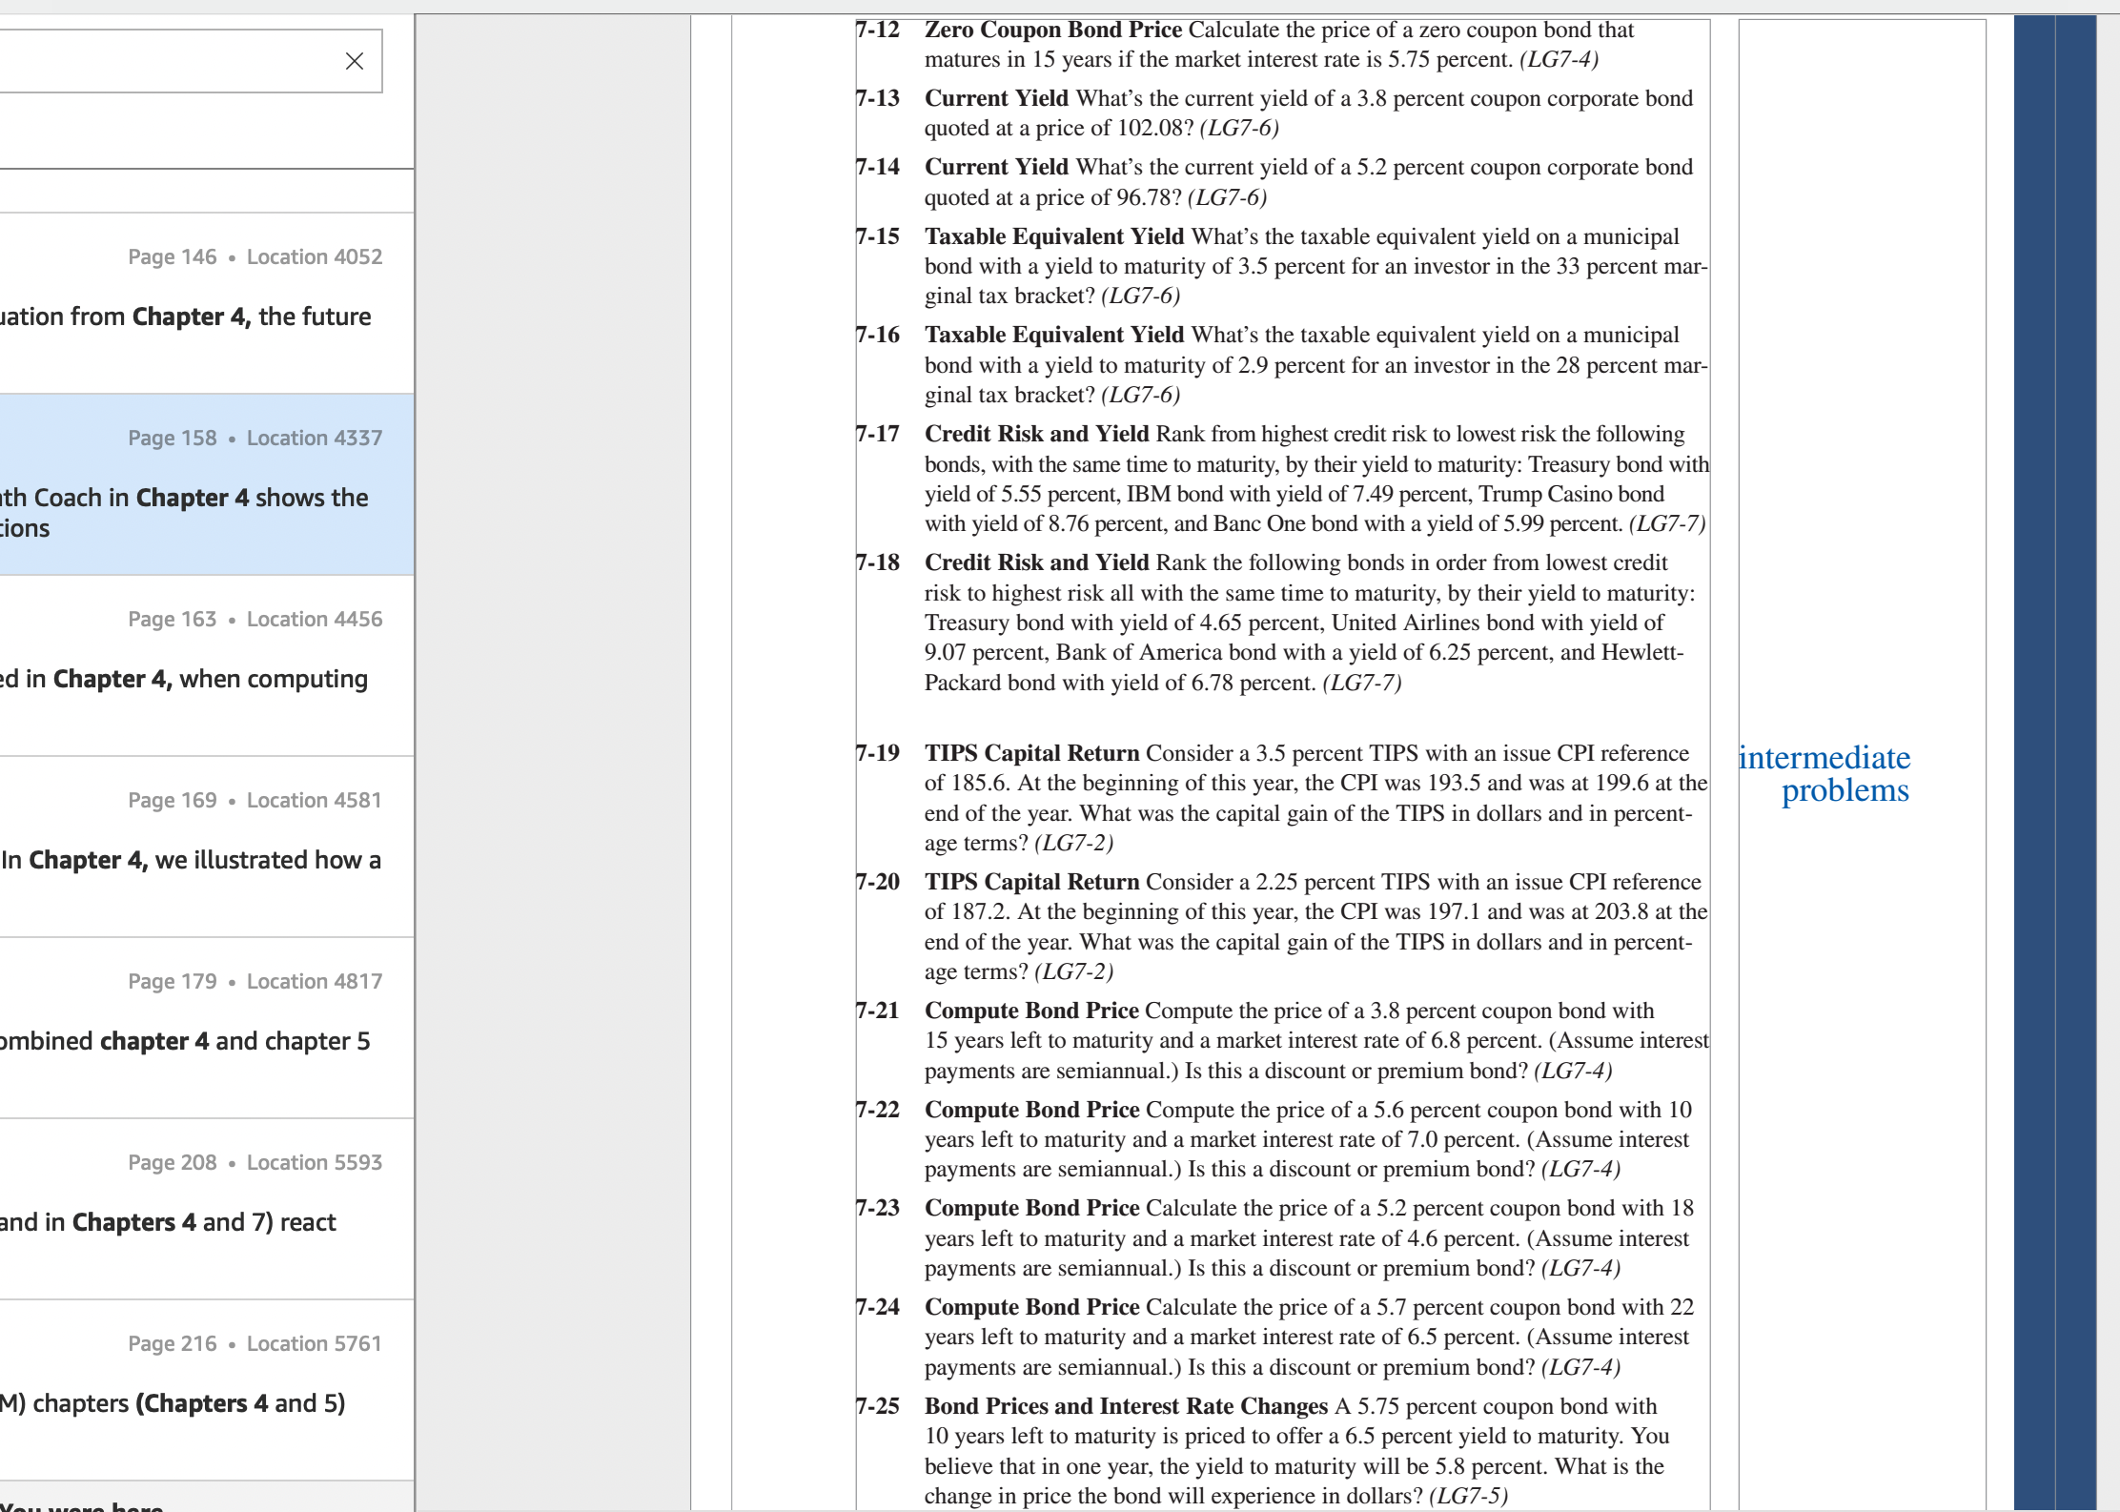
Task: Click problem 7-12 Zero Coupon Bond Price
Action: click(x=1053, y=30)
